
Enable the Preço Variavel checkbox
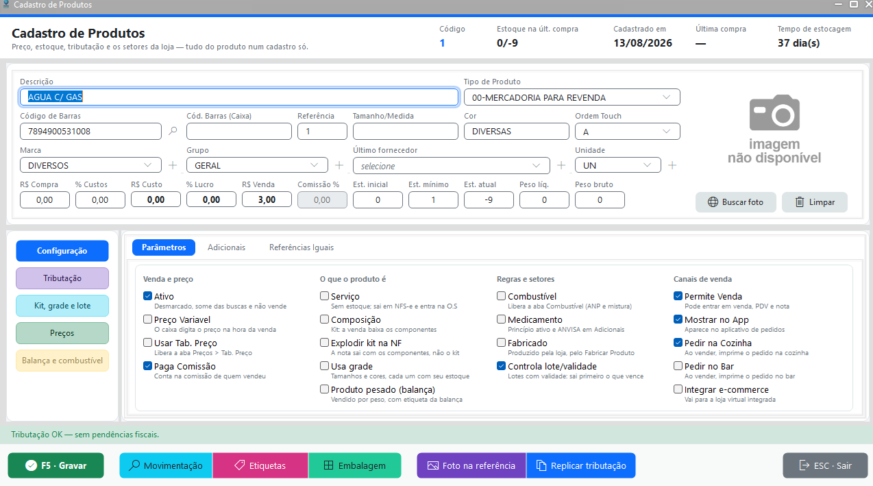(x=148, y=320)
